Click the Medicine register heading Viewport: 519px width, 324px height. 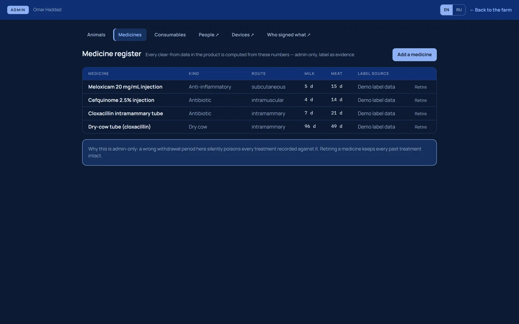click(x=112, y=54)
